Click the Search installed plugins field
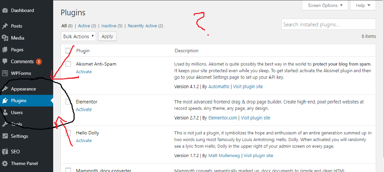The image size is (384, 172). tap(328, 24)
